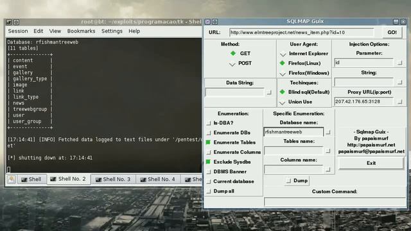Click the Database name field
Screen dimensions: 411x231
[293, 132]
